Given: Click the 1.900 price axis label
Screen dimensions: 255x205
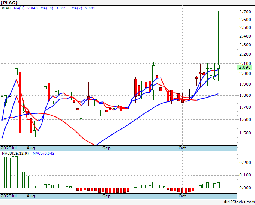Looking at the screenshot, I should (x=245, y=84).
